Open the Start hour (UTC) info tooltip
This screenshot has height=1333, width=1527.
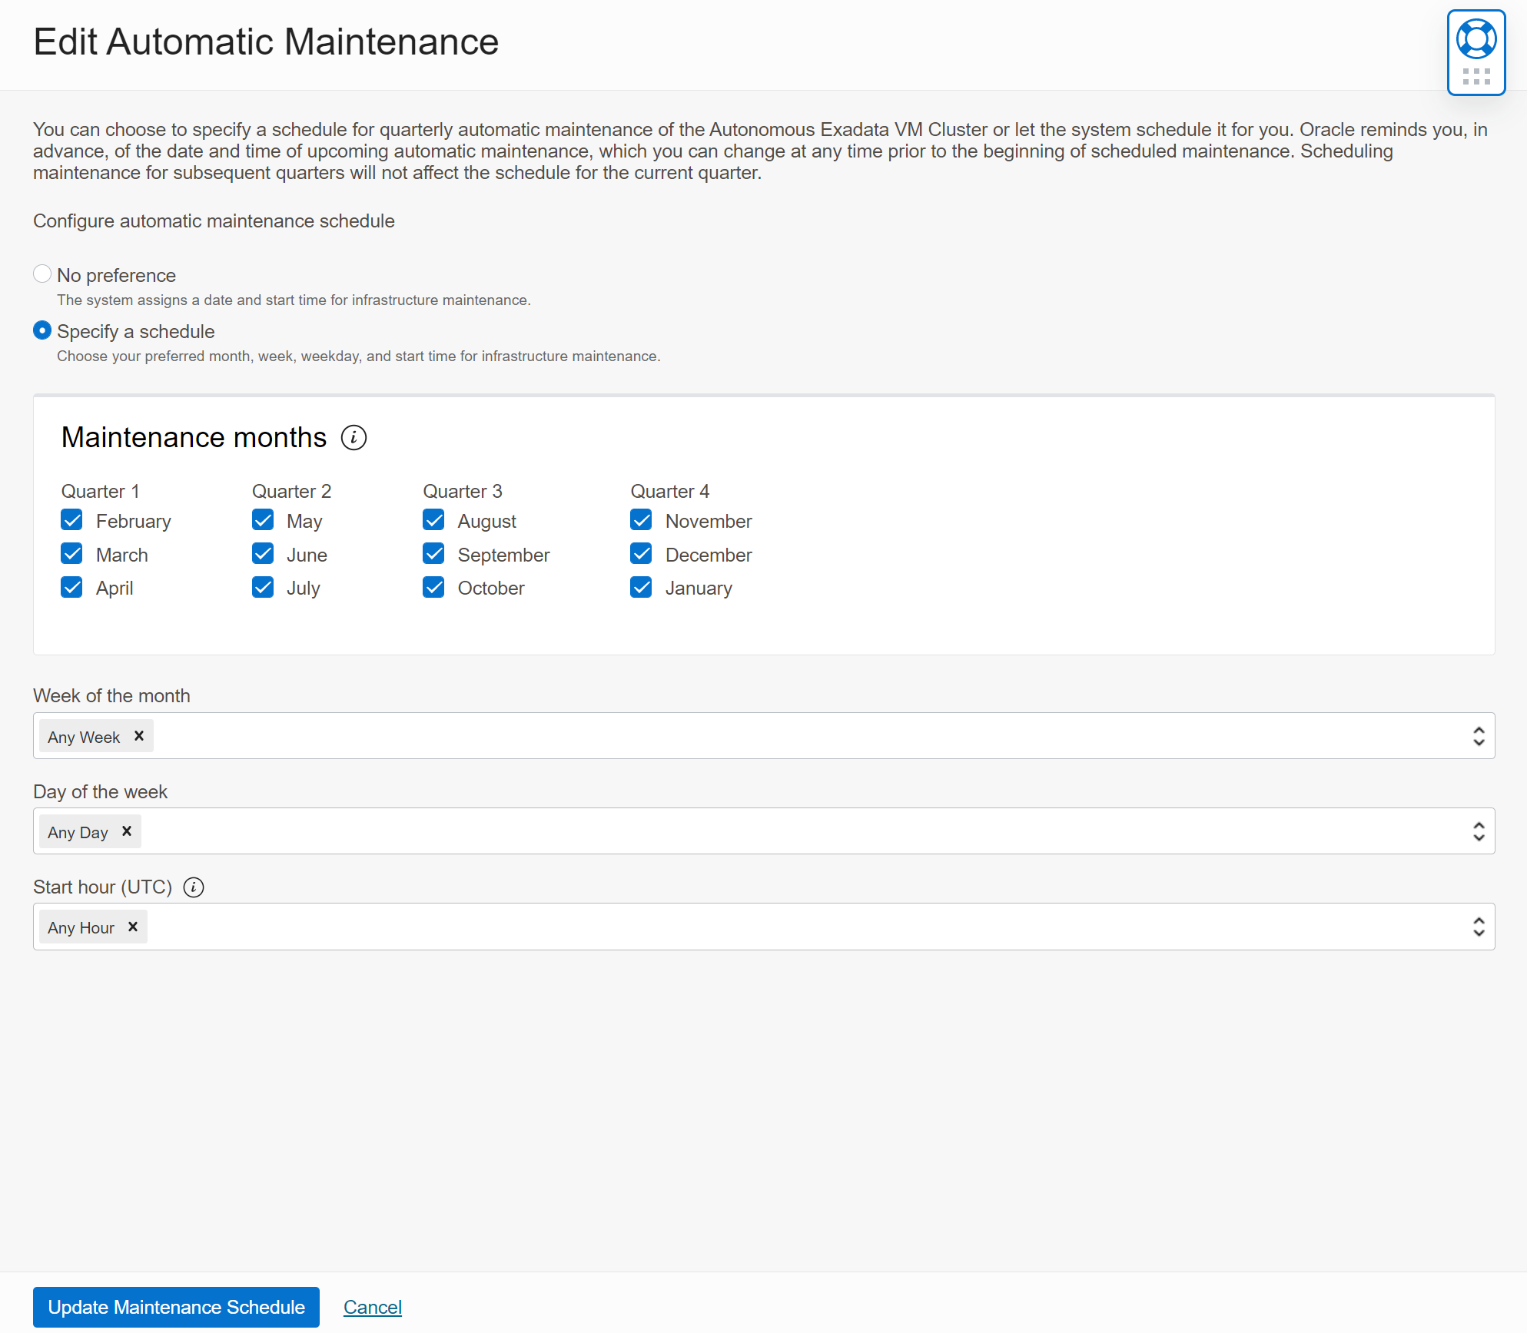[x=194, y=887]
